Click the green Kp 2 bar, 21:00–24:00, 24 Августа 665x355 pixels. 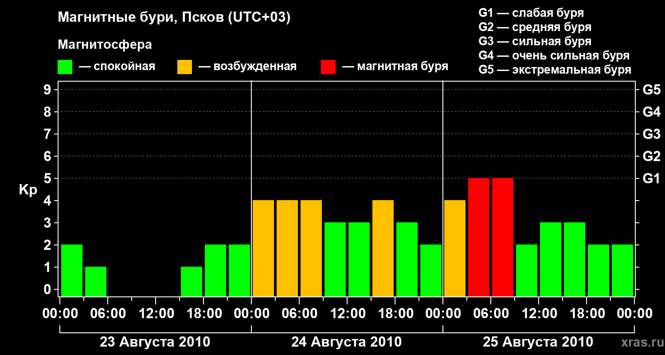(x=431, y=270)
